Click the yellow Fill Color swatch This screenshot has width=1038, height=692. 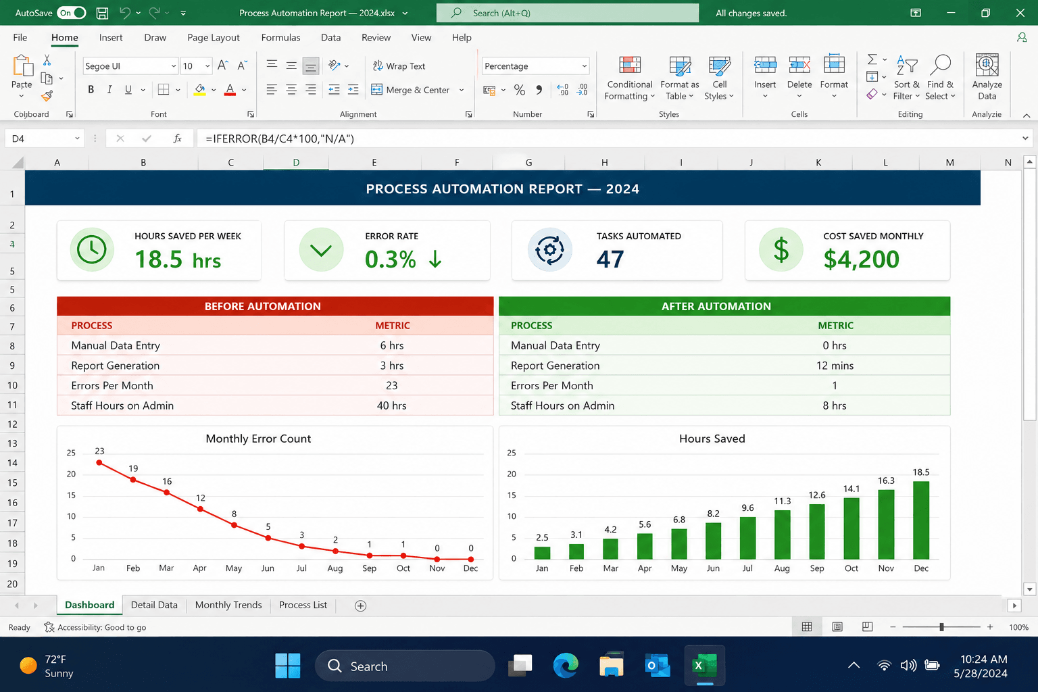click(x=200, y=90)
